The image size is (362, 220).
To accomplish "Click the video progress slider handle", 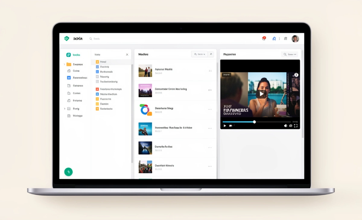I will pos(254,122).
